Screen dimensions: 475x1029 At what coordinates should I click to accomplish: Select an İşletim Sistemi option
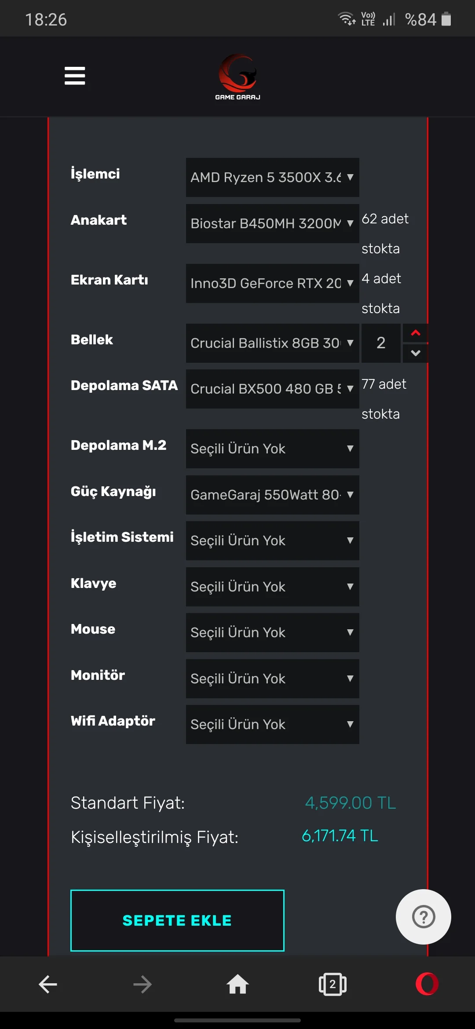[x=272, y=540]
